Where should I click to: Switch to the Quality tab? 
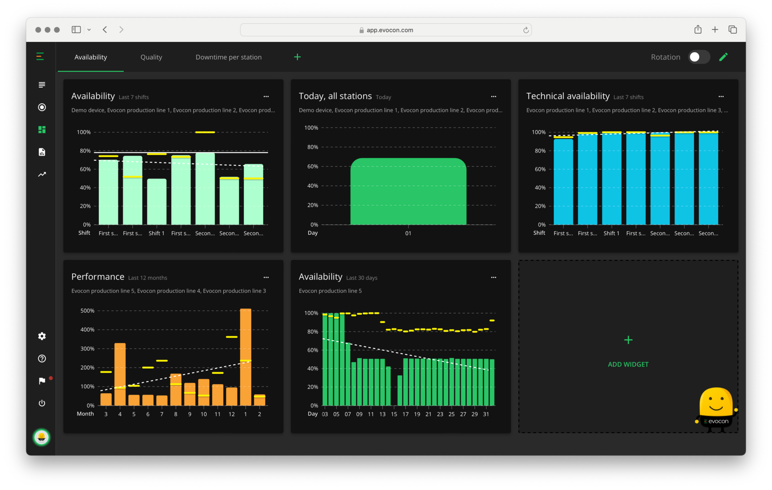pyautogui.click(x=151, y=57)
